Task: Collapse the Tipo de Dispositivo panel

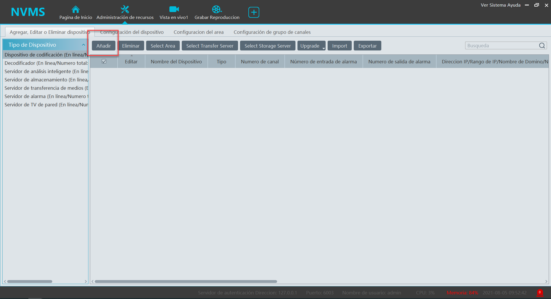Action: [x=83, y=45]
